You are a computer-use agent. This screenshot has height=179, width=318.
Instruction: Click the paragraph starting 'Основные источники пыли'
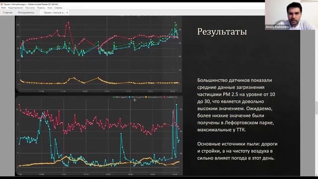[238, 151]
